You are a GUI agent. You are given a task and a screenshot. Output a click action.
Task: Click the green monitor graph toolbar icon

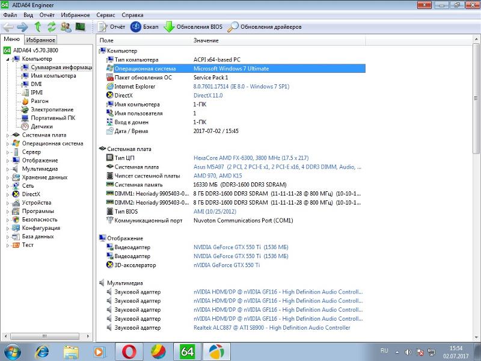click(x=80, y=27)
